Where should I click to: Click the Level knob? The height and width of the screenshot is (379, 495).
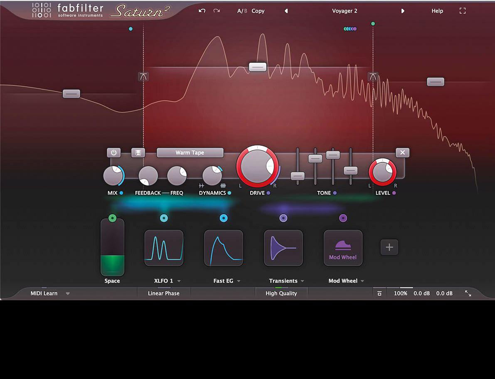coord(382,172)
